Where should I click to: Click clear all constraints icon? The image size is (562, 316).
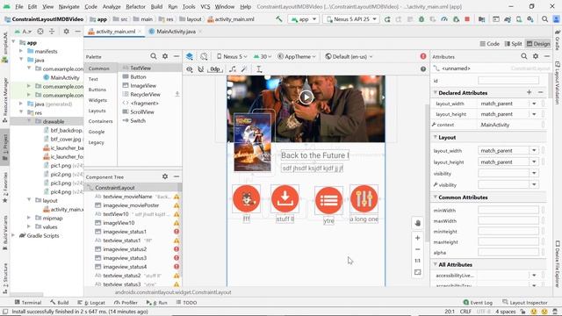233,69
